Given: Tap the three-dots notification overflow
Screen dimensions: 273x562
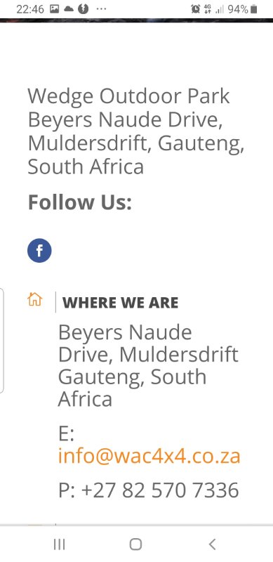Looking at the screenshot, I should tap(101, 9).
